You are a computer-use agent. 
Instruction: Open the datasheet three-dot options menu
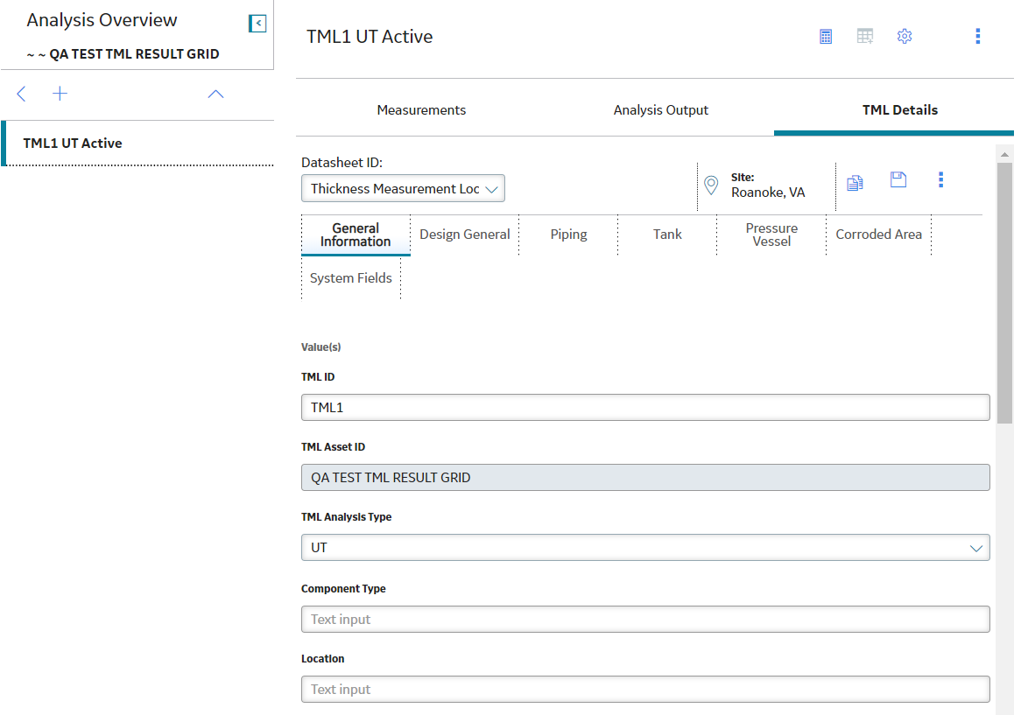coord(940,179)
